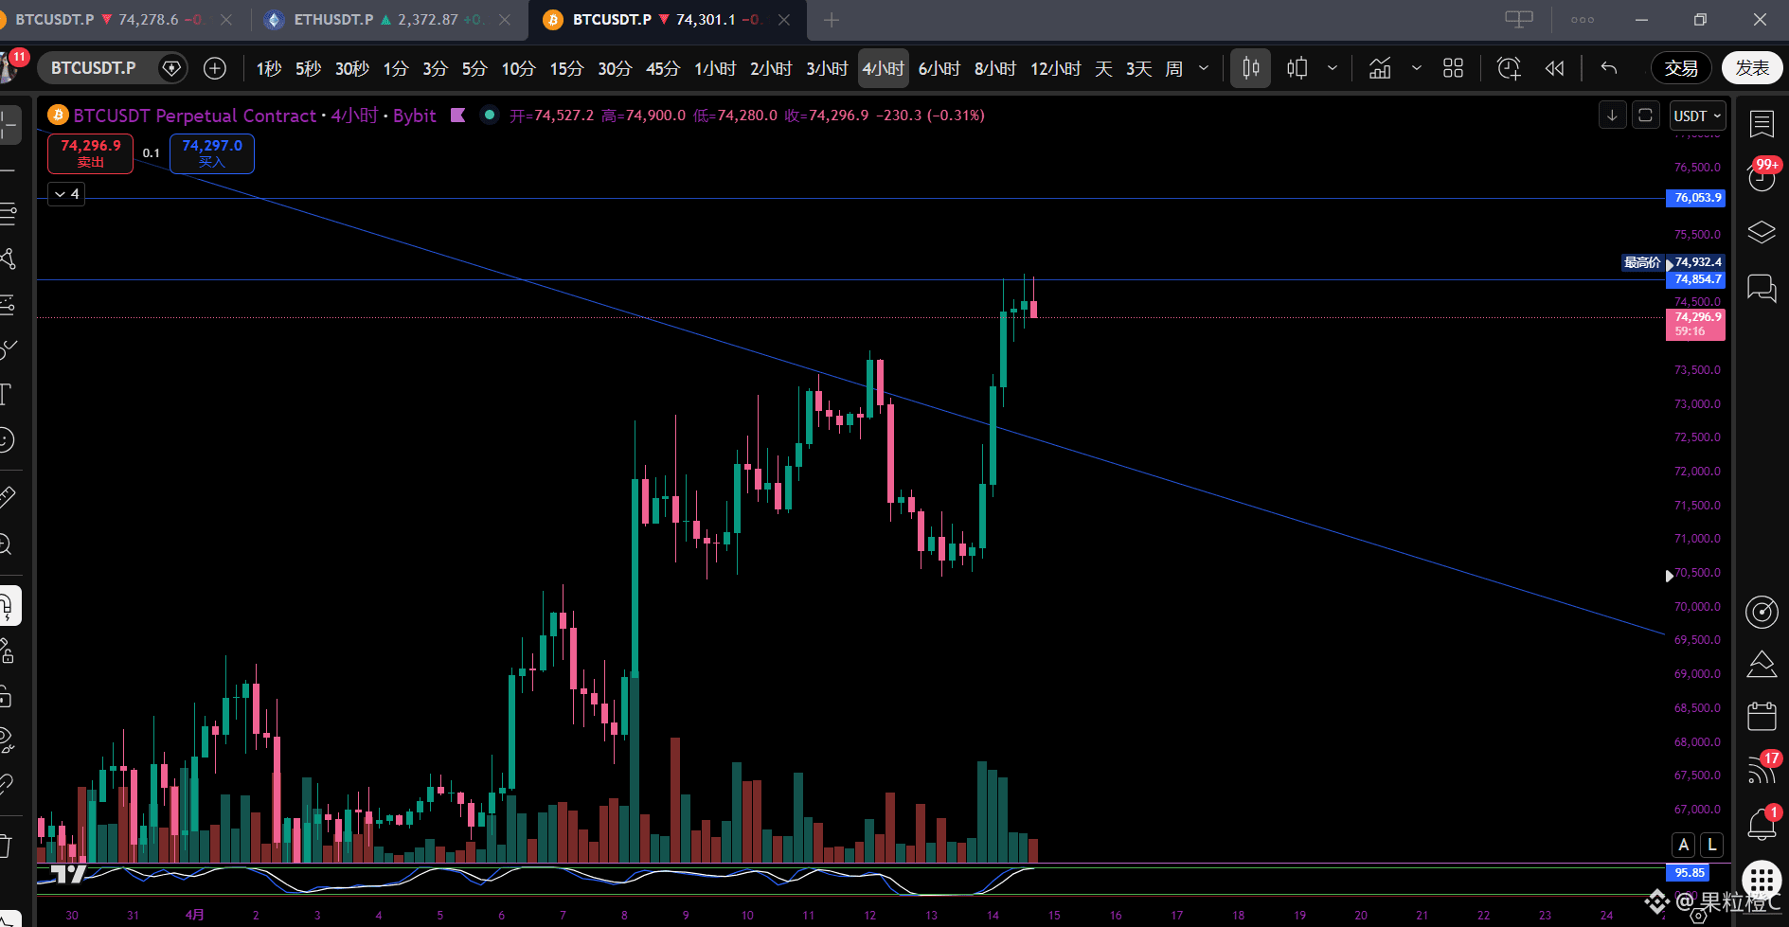Open the three-dot options in title bar
The width and height of the screenshot is (1789, 927).
(1583, 19)
